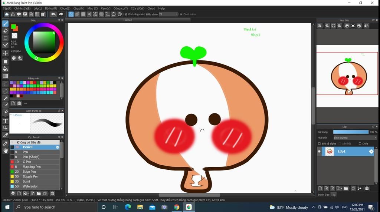Toggle Cạnh mềm checkbox
The image size is (380, 212).
[x=181, y=14]
